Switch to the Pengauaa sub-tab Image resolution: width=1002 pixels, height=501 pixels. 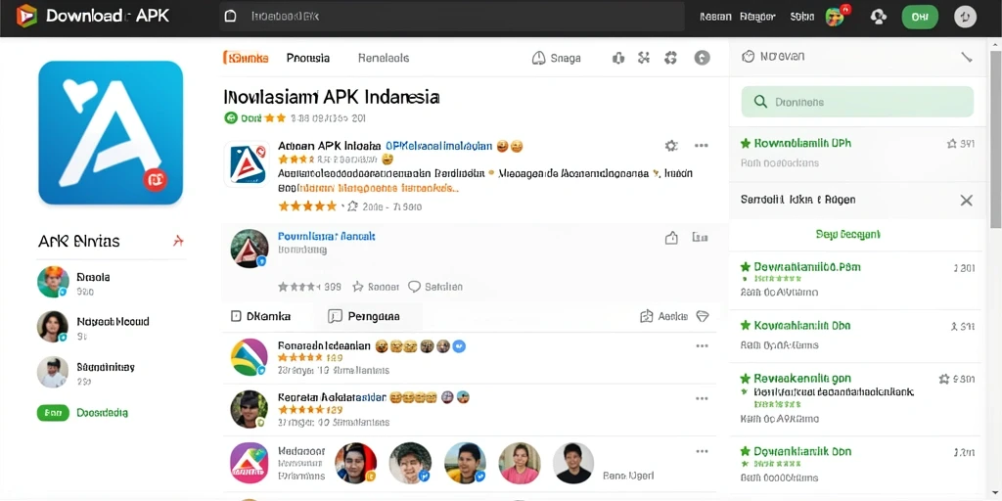(364, 316)
